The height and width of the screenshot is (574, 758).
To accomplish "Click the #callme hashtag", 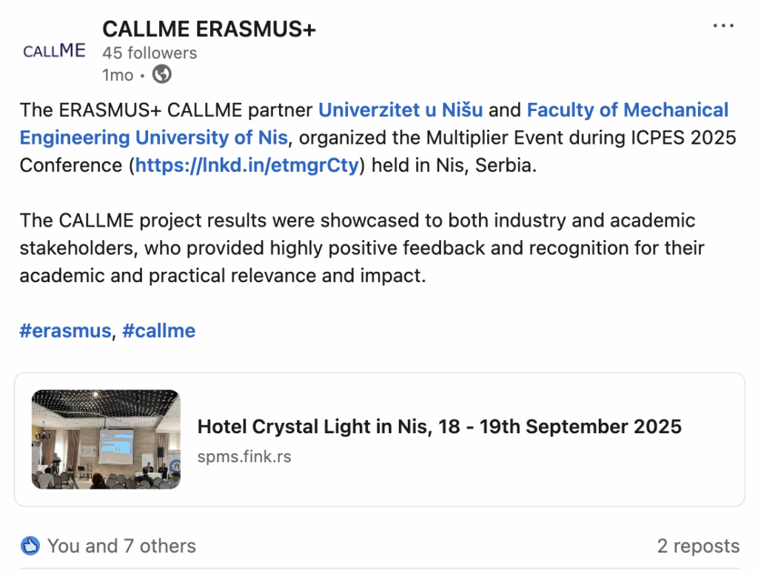I will pyautogui.click(x=158, y=330).
